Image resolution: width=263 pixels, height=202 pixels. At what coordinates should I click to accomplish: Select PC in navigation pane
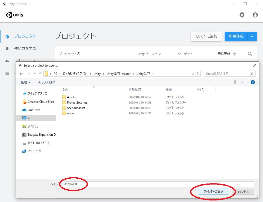point(36,118)
